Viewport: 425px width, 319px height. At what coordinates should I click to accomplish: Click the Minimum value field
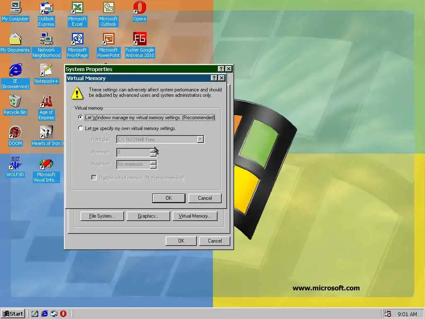133,152
